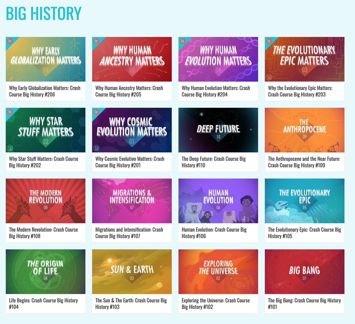Click title link Crash Course Big History #206
The height and width of the screenshot is (324, 355).
point(45,91)
